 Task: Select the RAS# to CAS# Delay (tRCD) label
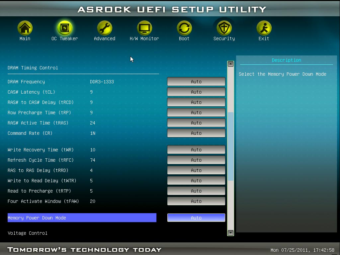coord(41,102)
